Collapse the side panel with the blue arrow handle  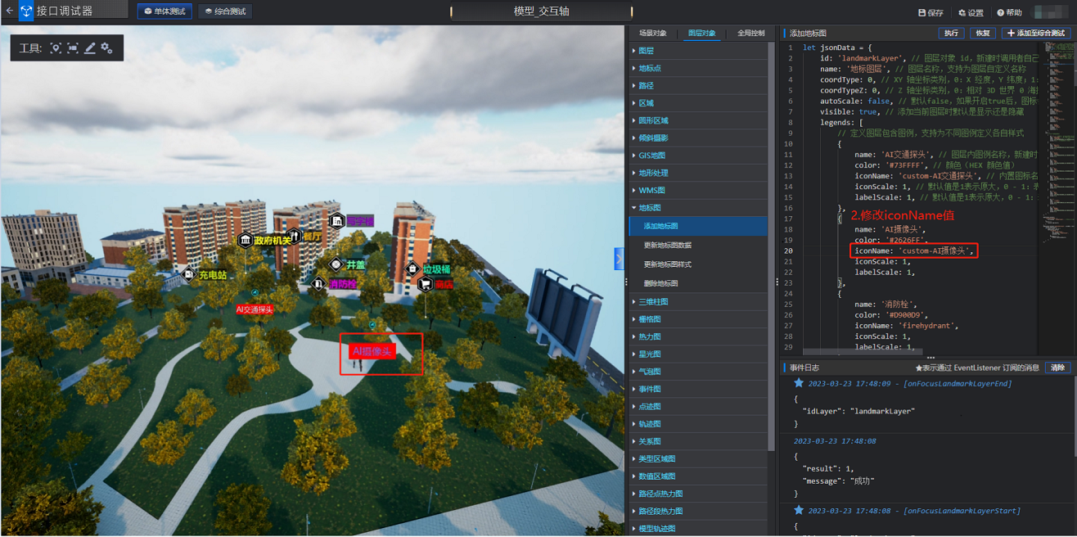(x=619, y=259)
